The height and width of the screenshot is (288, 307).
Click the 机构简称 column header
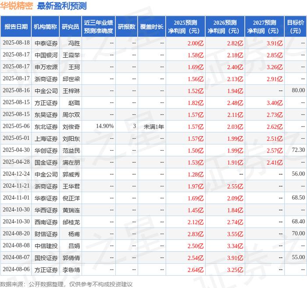[x=45, y=27]
